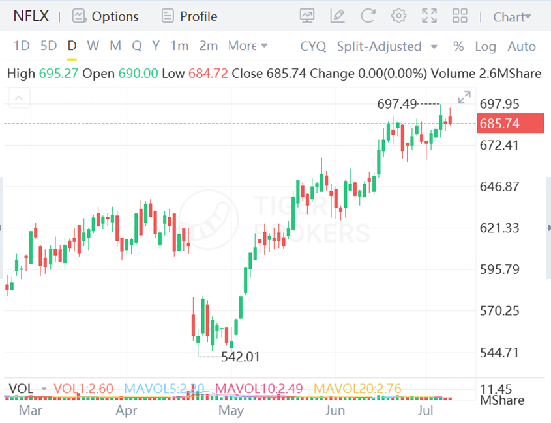
Task: Refresh the chart with reload icon
Action: pyautogui.click(x=368, y=16)
